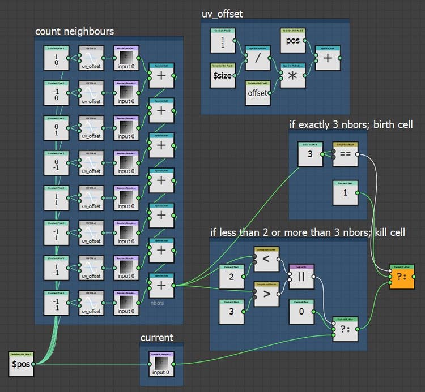Select the input 0 sampler in the 0 1 row

[126, 128]
